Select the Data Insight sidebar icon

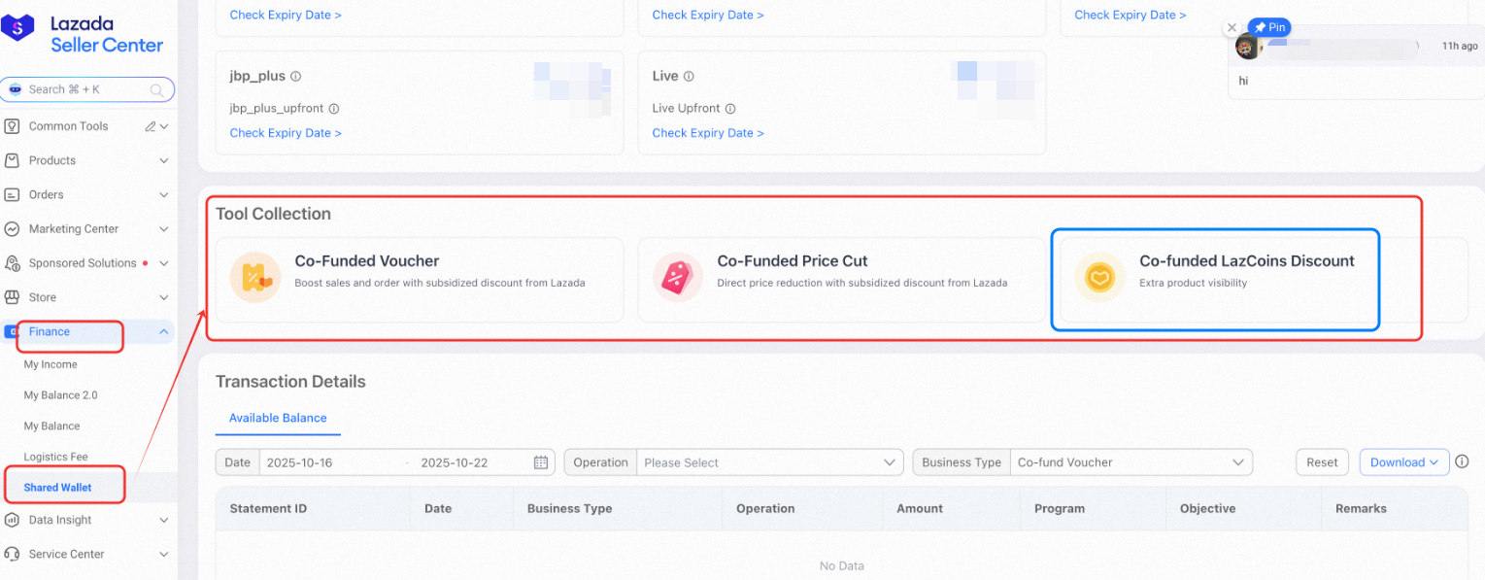tap(13, 519)
